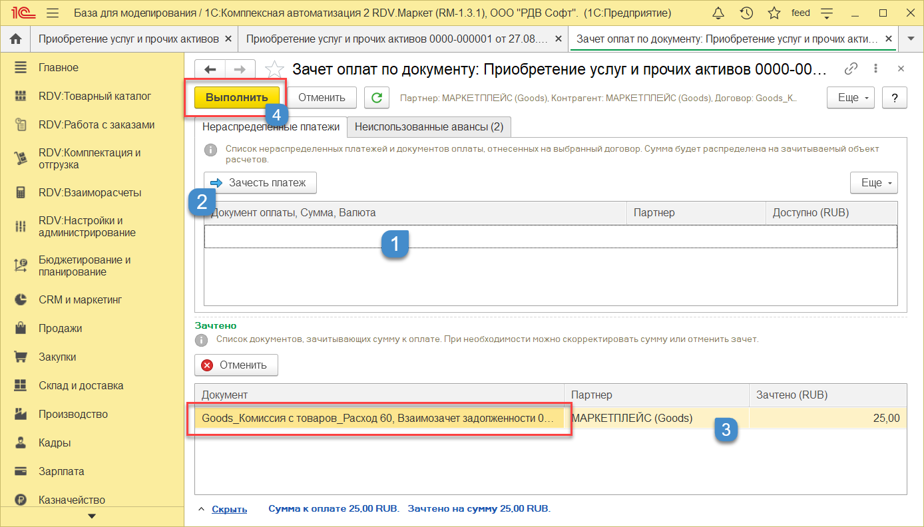Image resolution: width=924 pixels, height=527 pixels.
Task: Expand the top Еще menu near help
Action: point(851,98)
